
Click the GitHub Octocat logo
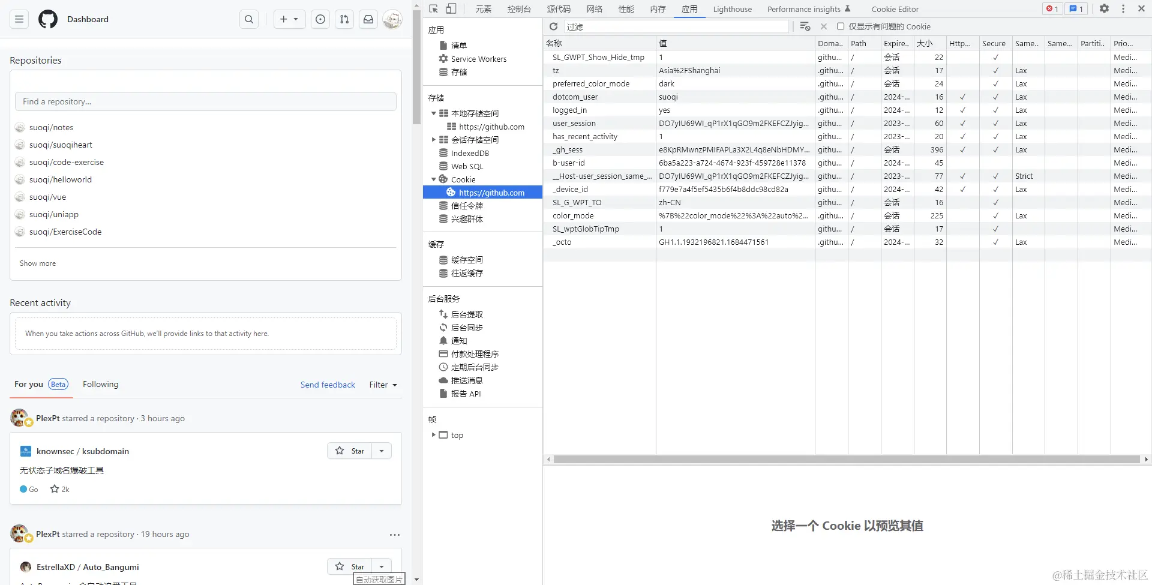pyautogui.click(x=48, y=19)
